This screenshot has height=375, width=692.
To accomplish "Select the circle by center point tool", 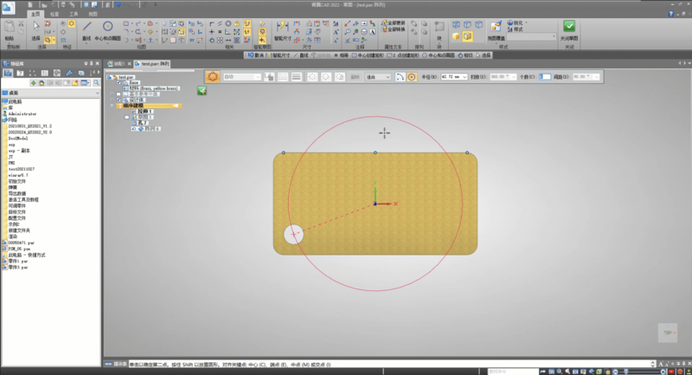I will coord(107,28).
